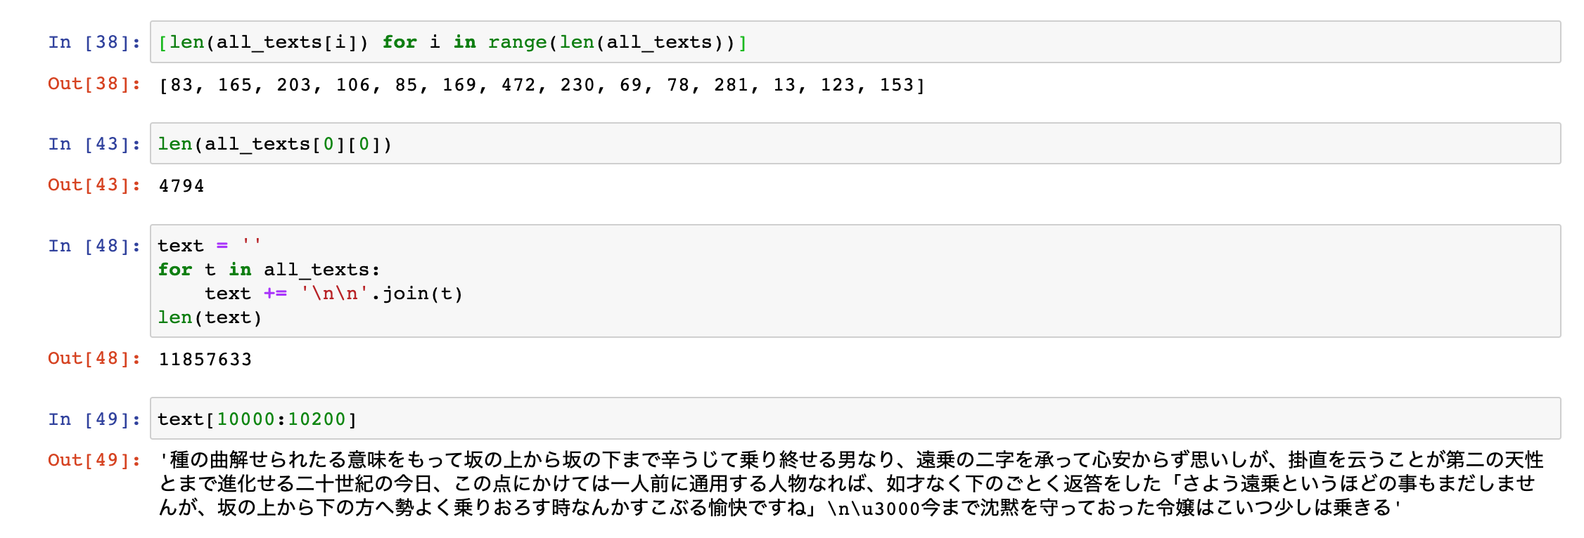Screen dimensions: 1584x538
Task: Click the In [38] prompt label
Action: click(x=94, y=42)
